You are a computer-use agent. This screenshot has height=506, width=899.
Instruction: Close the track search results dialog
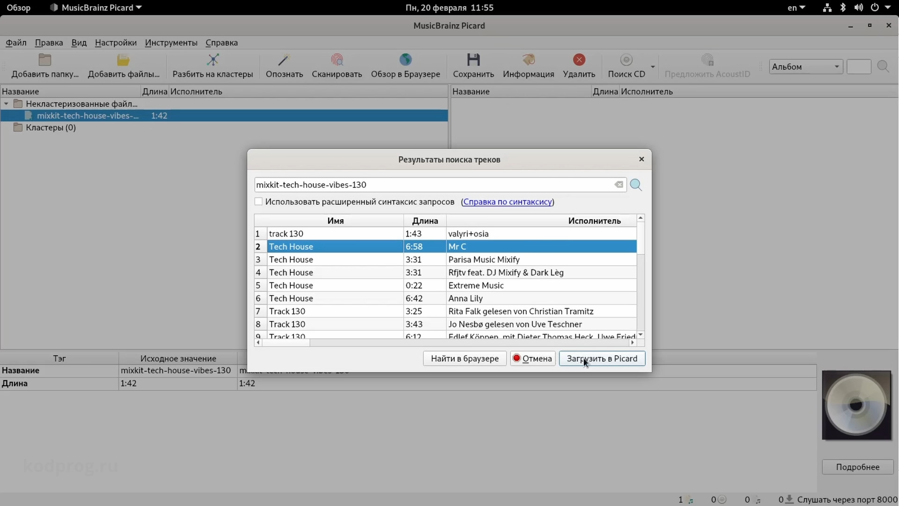(x=641, y=159)
